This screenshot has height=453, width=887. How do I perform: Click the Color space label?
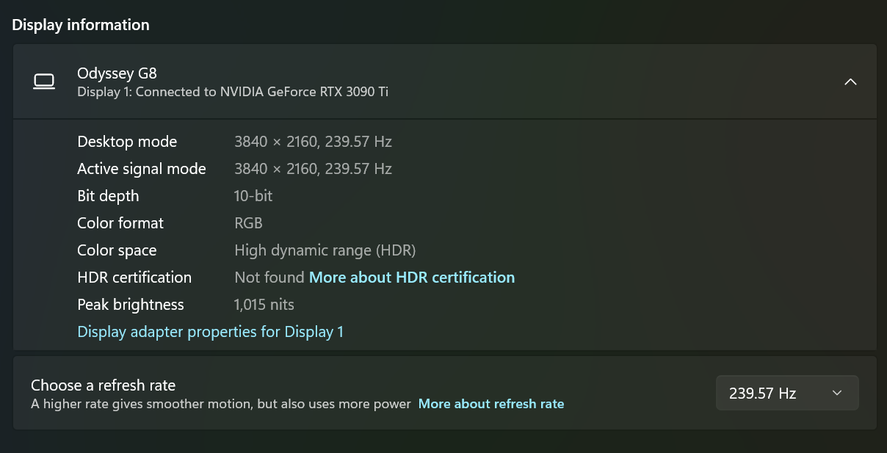coord(117,250)
